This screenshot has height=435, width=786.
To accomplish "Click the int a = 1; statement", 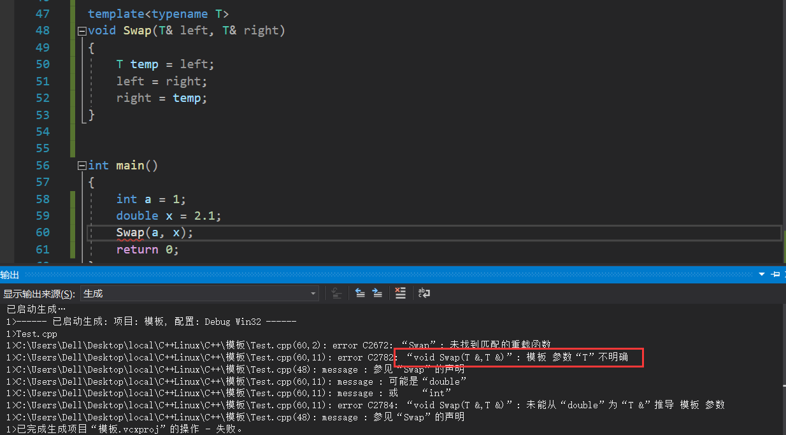I will pos(151,199).
